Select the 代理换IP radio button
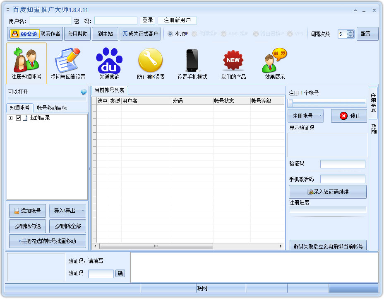Viewport: 384px width, 299px height. coord(194,34)
